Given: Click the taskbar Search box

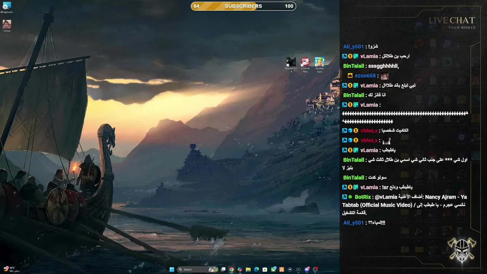Looking at the screenshot, I should click(x=197, y=269).
